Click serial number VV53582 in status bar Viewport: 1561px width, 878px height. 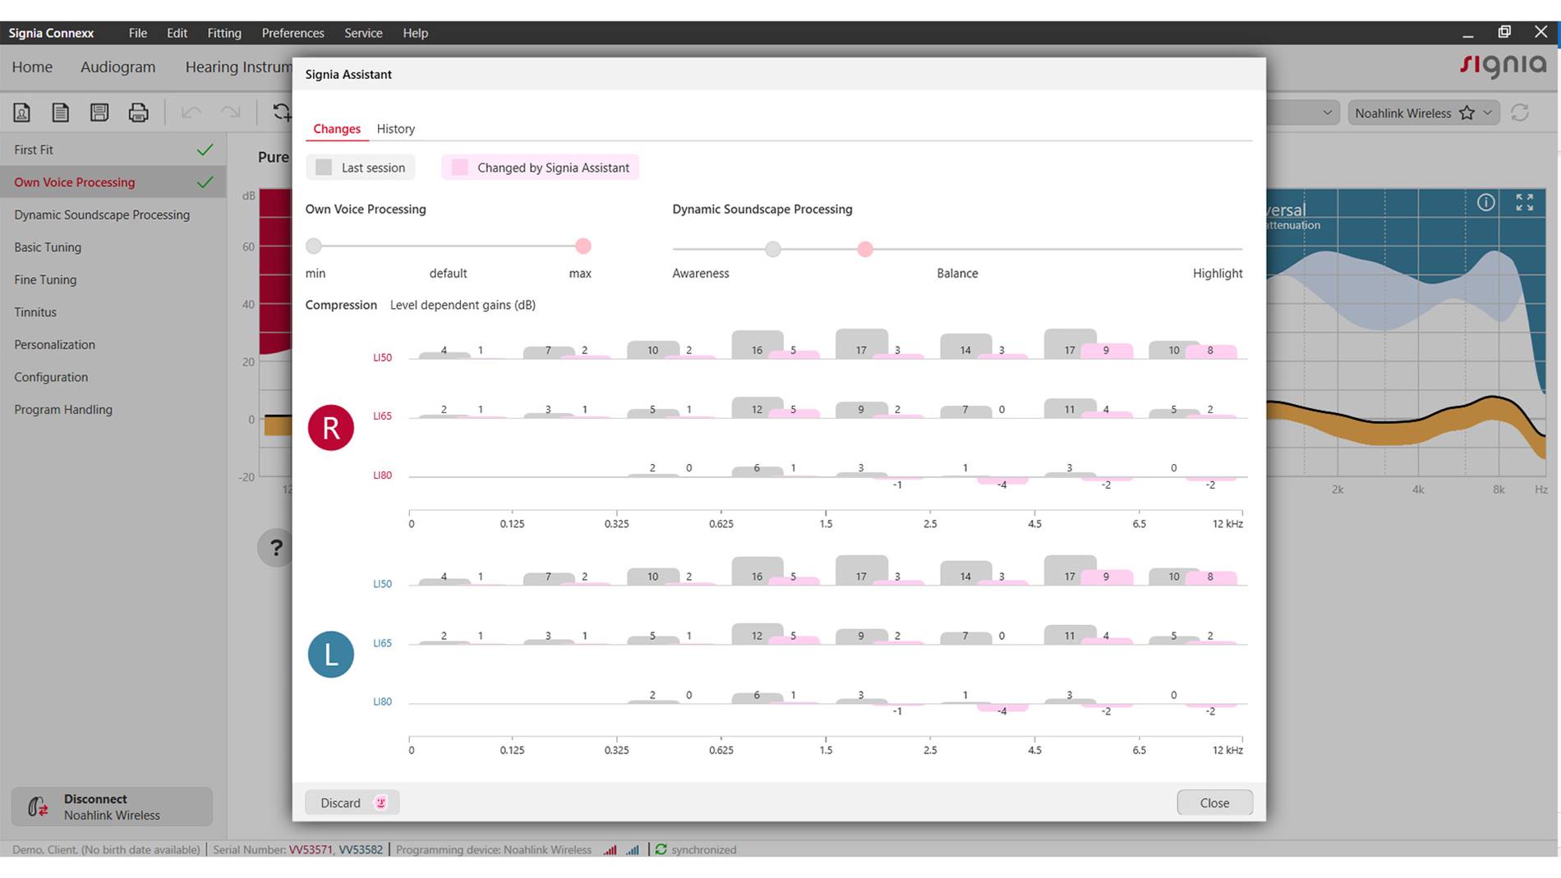click(x=361, y=849)
